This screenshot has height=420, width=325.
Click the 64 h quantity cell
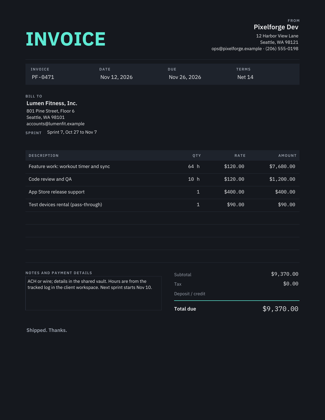[x=194, y=166]
